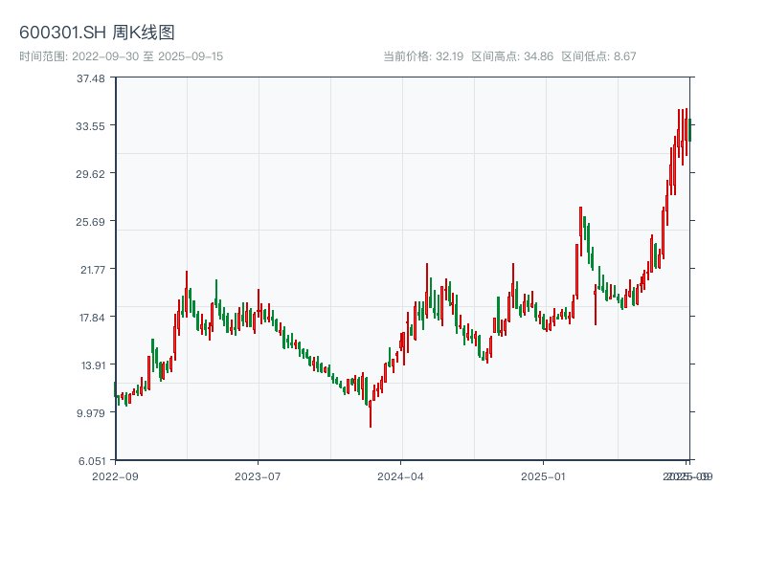Click y-axis label 13.91
This screenshot has height=574, width=766.
93,365
